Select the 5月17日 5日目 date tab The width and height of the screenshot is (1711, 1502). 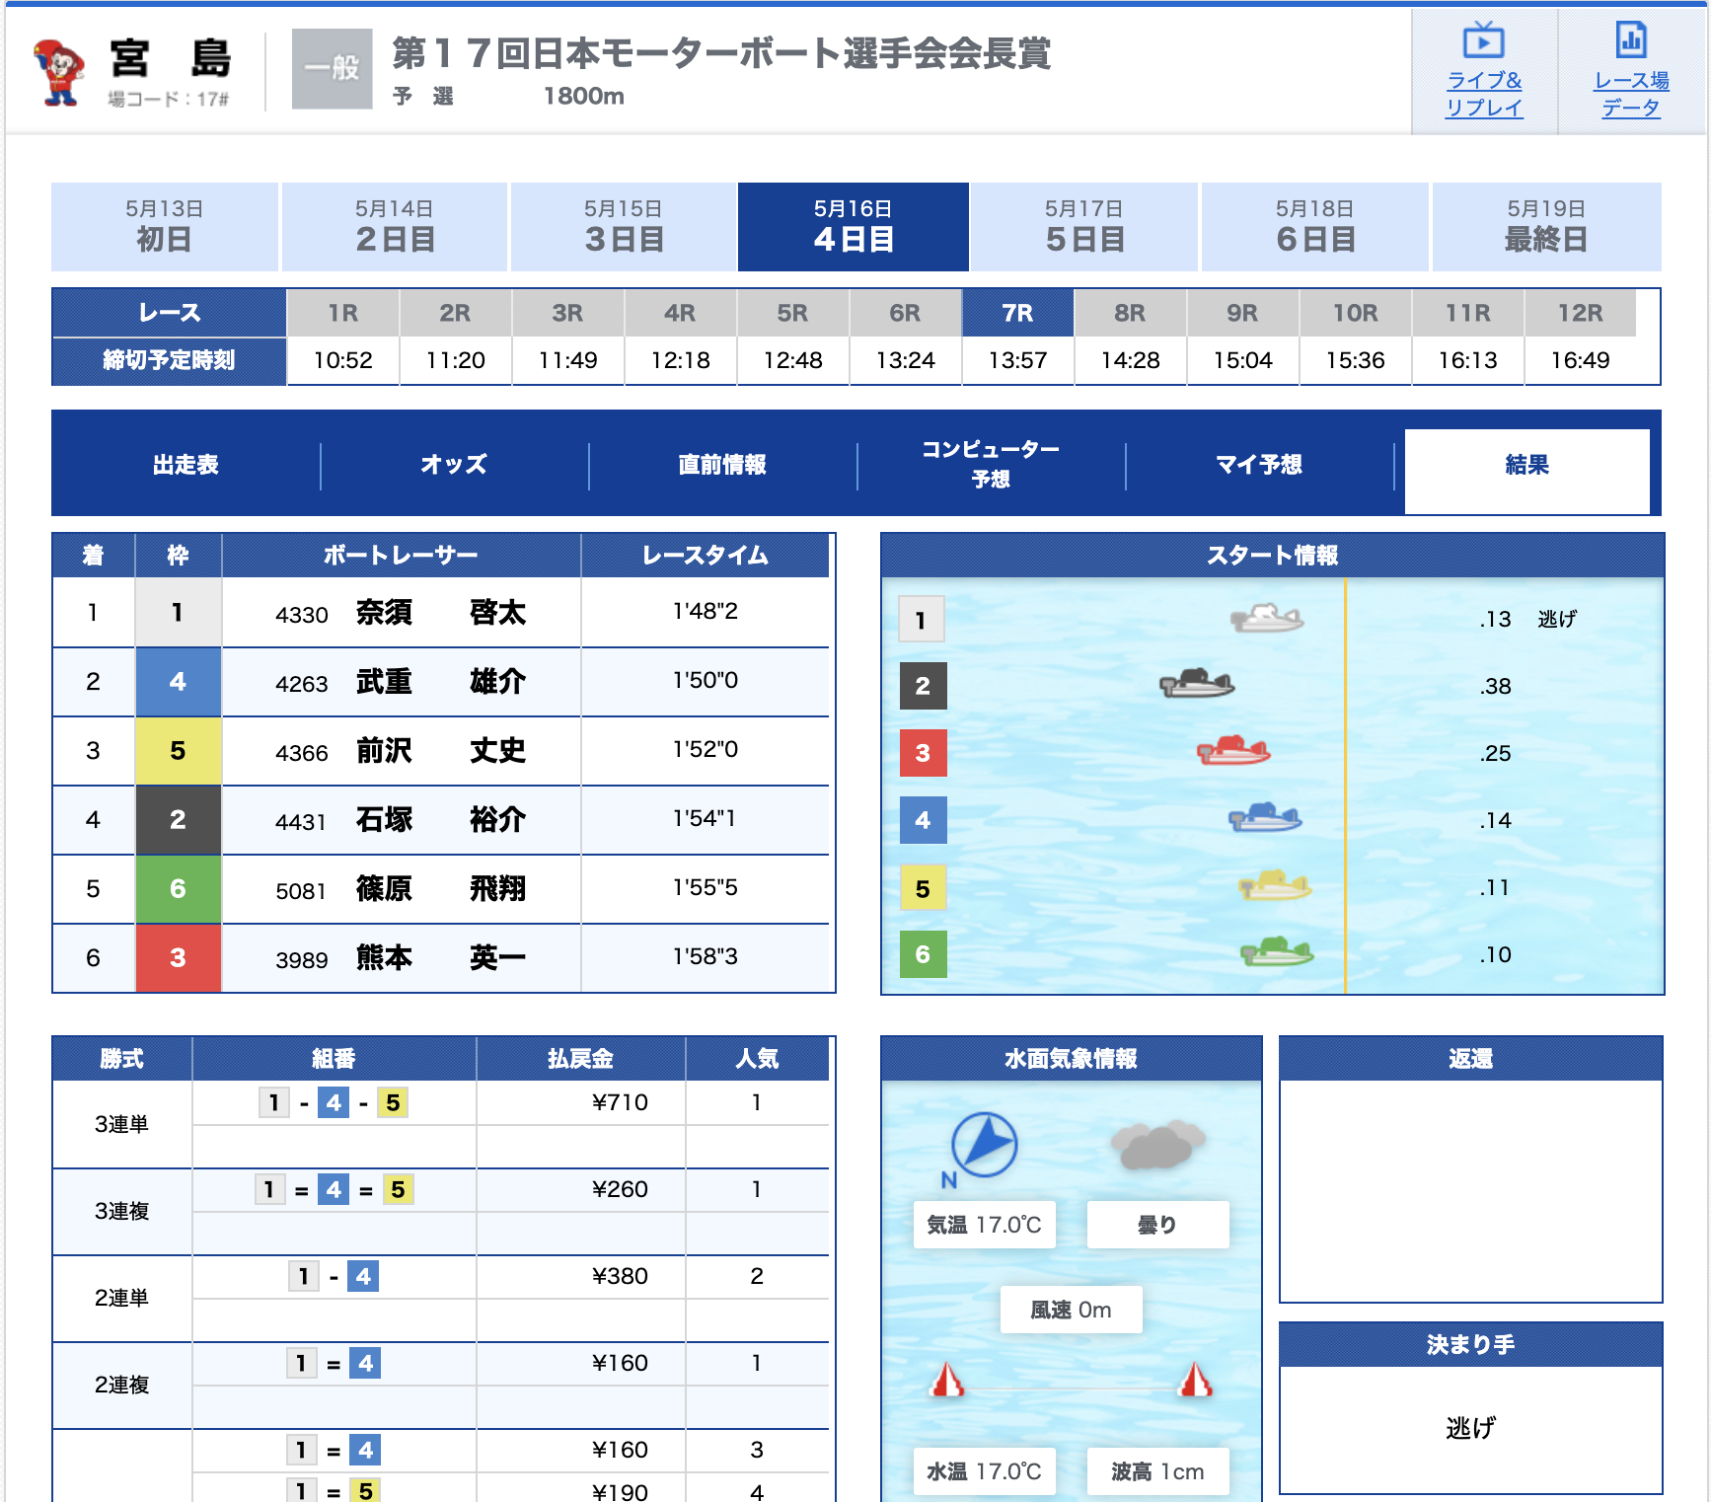point(1084,227)
